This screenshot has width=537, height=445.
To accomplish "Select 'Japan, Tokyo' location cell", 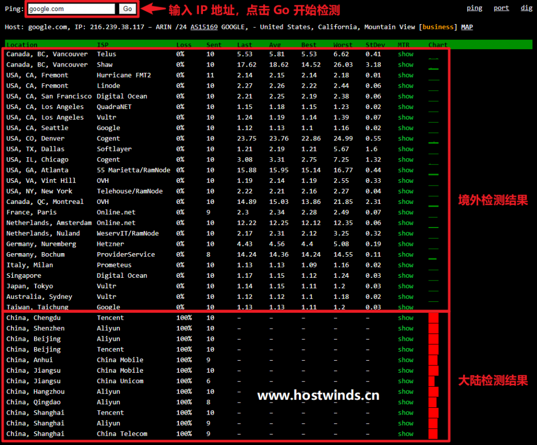I will 29,286.
